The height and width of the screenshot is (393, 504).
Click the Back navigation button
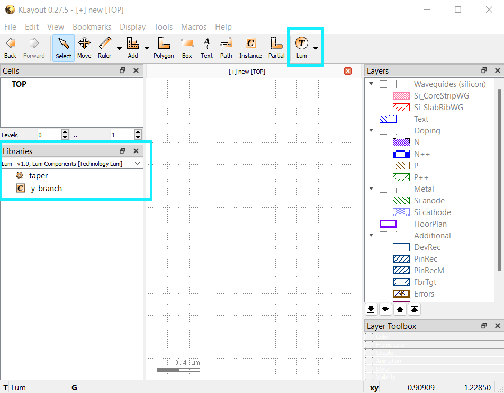pos(10,48)
